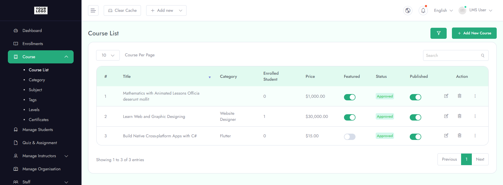This screenshot has height=185, width=503.
Task: Delete the Build Native Cross-platform Apps course
Action: tap(460, 135)
